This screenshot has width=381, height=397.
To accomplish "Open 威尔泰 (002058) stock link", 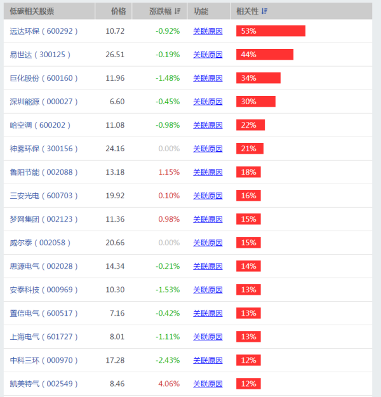I will tap(40, 243).
